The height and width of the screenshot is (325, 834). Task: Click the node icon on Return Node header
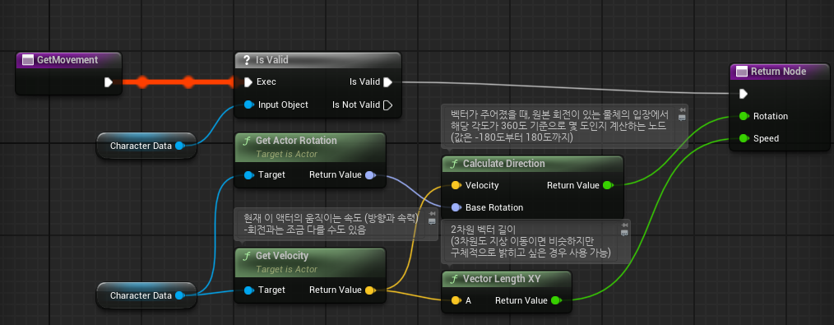click(x=741, y=72)
